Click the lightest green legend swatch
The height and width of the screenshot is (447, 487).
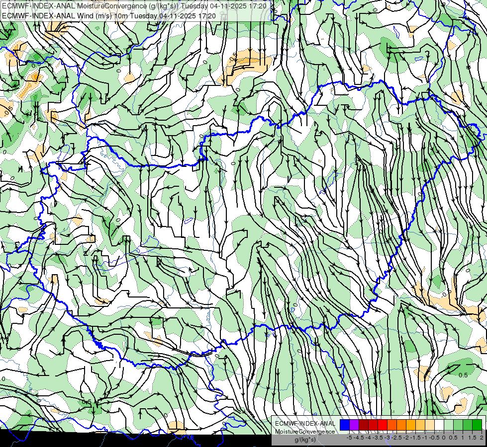[x=449, y=425]
